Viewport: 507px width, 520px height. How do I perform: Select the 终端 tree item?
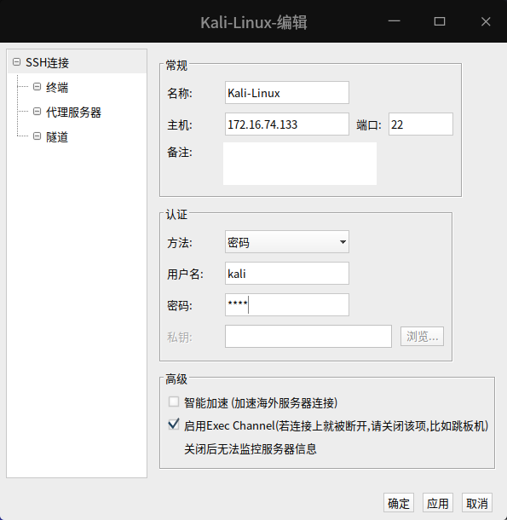57,87
